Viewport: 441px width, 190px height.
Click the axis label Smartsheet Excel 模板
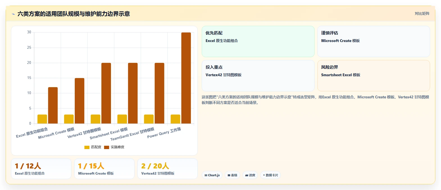109,133
